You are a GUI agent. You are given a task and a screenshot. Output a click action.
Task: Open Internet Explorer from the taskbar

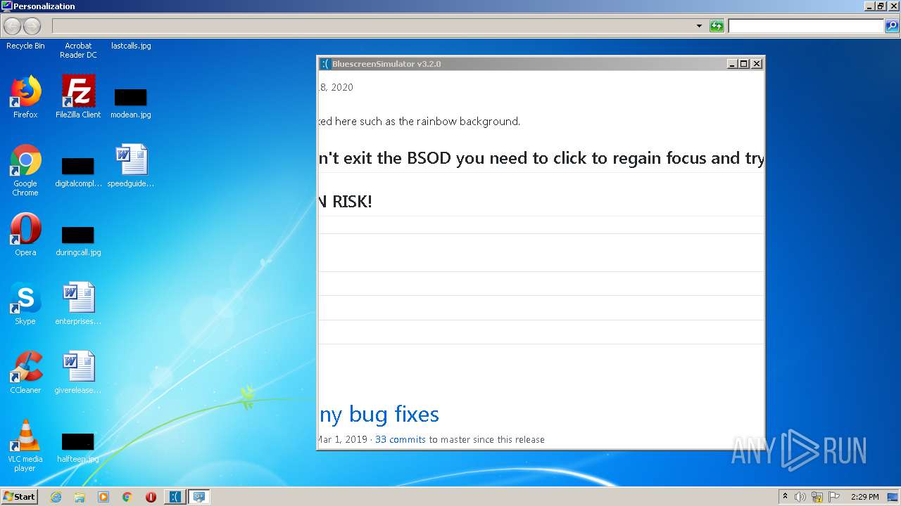(56, 497)
